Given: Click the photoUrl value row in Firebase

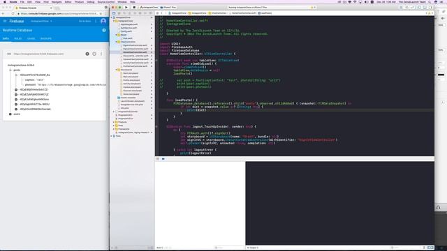Looking at the screenshot, I should point(65,85).
